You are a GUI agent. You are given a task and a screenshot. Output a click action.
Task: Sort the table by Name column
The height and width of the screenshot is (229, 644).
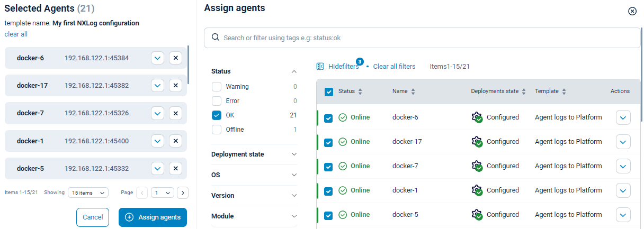point(413,91)
